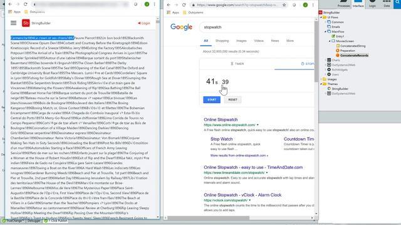Viewport: 401px width, 225px height.
Task: Open Apps shortcut in Google browser bookmarks
Action: click(x=173, y=12)
